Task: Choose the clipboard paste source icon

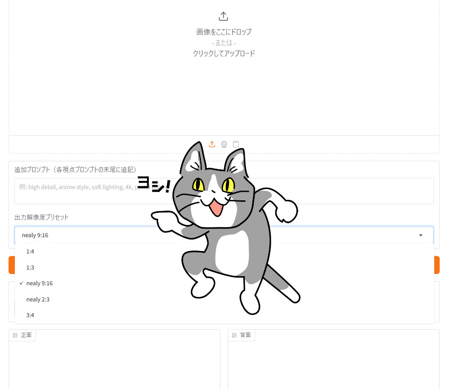Action: click(x=236, y=144)
